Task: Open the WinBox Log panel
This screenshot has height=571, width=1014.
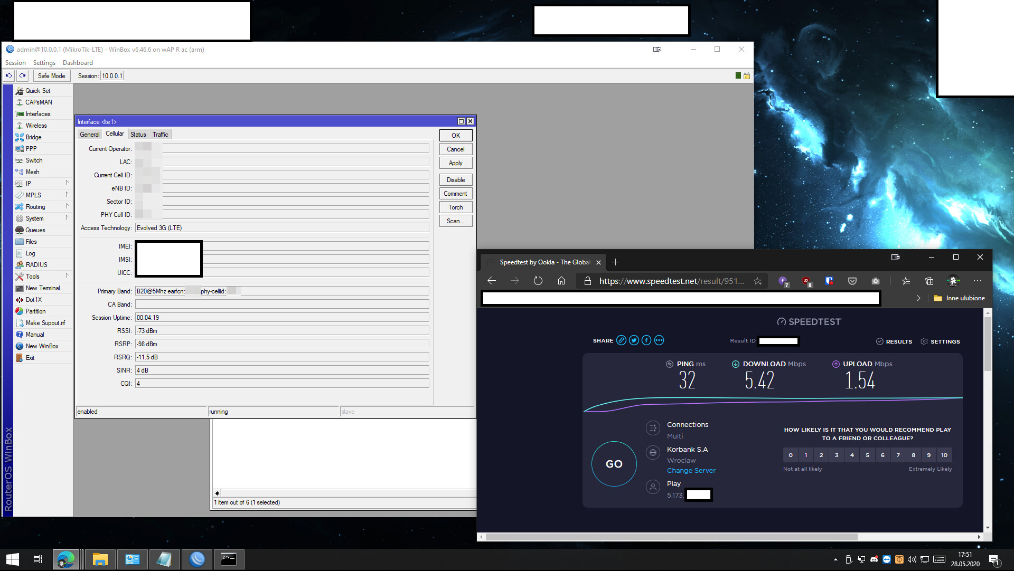Action: pyautogui.click(x=30, y=253)
